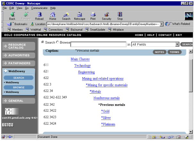Open the Members personal toolbar shortcut

(15, 29)
